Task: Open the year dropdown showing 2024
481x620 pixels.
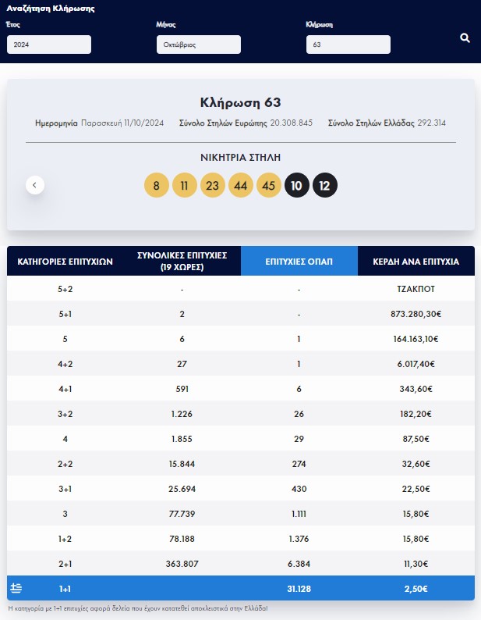Action: [49, 45]
